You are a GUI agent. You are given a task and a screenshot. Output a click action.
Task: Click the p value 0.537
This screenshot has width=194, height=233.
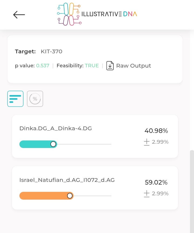(x=43, y=66)
